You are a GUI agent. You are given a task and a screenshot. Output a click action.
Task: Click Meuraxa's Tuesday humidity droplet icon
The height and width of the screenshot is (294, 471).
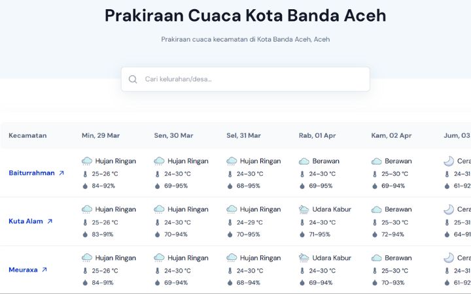(230, 282)
